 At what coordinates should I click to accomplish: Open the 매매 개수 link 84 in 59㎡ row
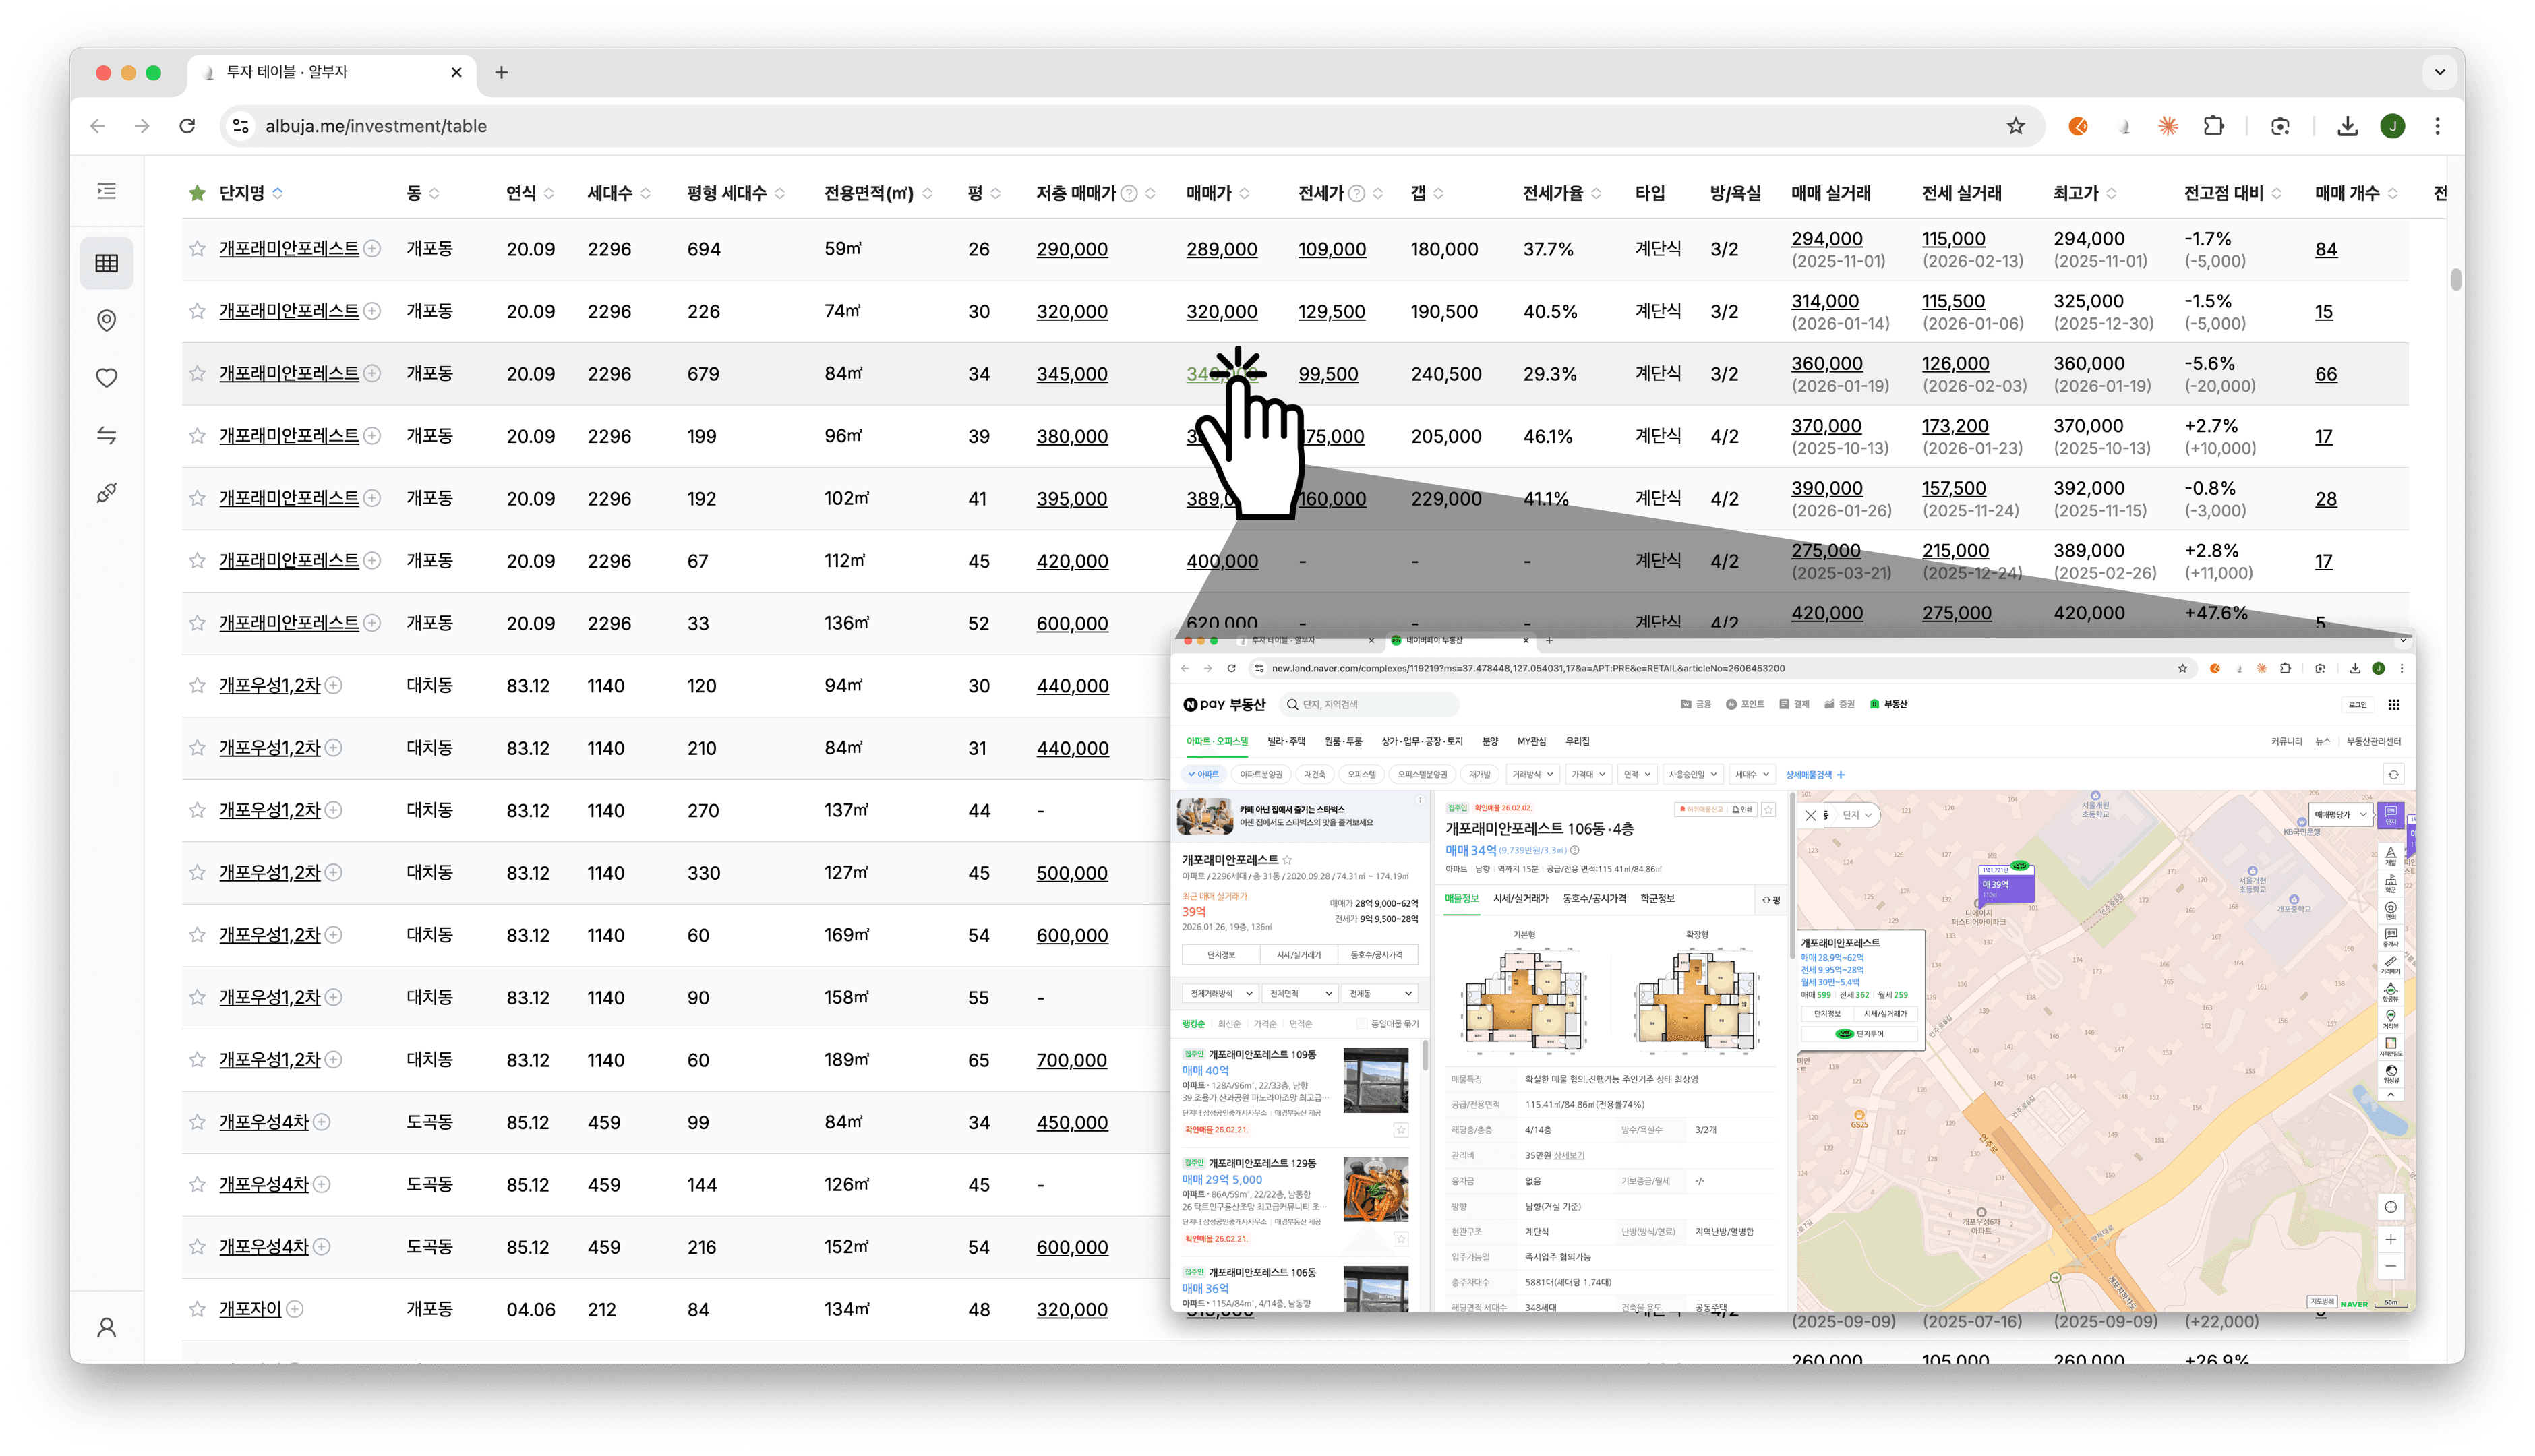coord(2326,249)
